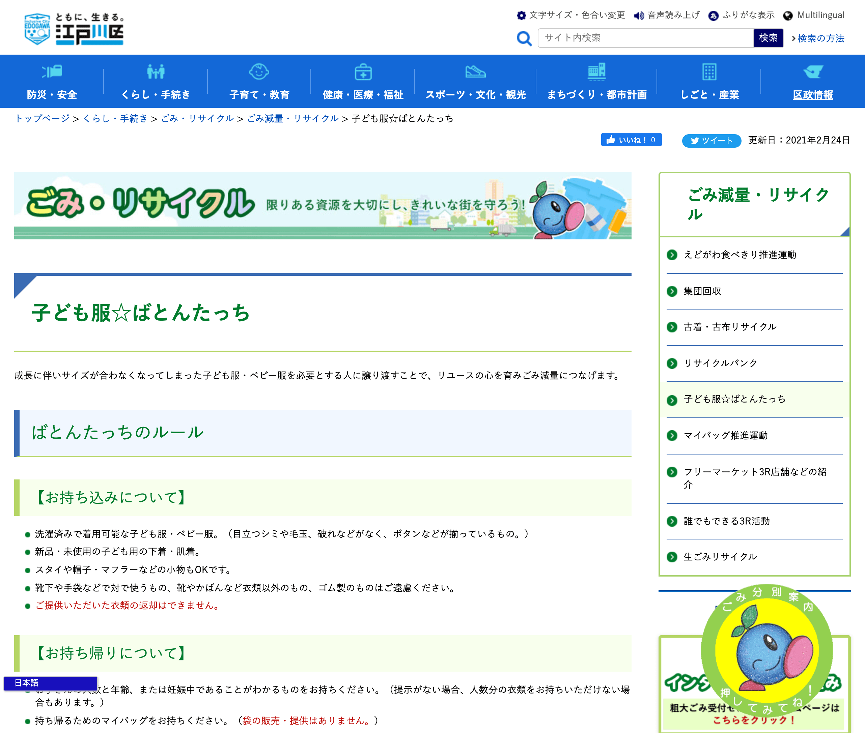The height and width of the screenshot is (733, 865).
Task: Open the スポーツ・文化・観光 sneaker icon
Action: 475,72
